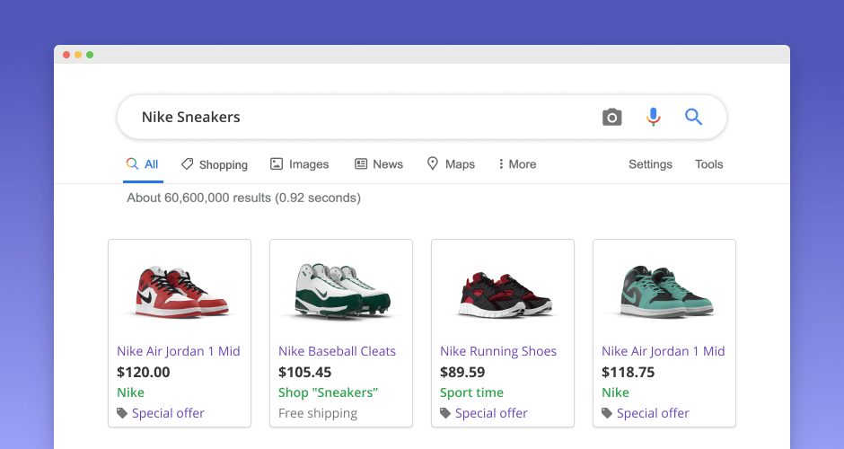Open the $118.75 Nike Air Jordan 1 Mid link
This screenshot has width=844, height=449.
(664, 351)
